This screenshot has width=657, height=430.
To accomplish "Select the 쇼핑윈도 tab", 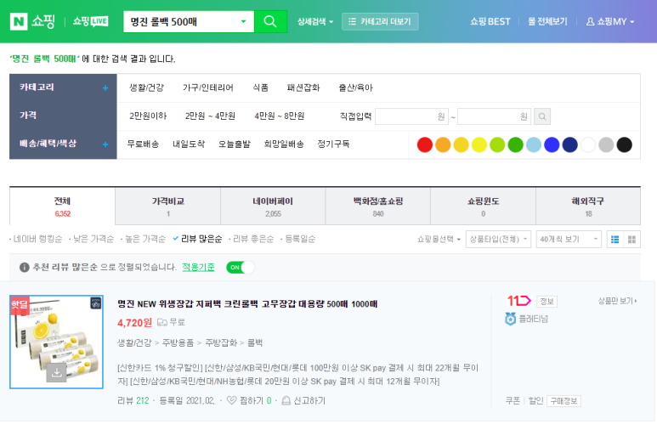I will 483,207.
